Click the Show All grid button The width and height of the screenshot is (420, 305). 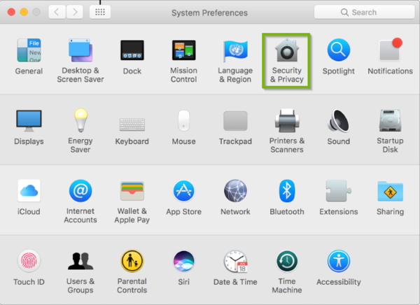coord(100,12)
